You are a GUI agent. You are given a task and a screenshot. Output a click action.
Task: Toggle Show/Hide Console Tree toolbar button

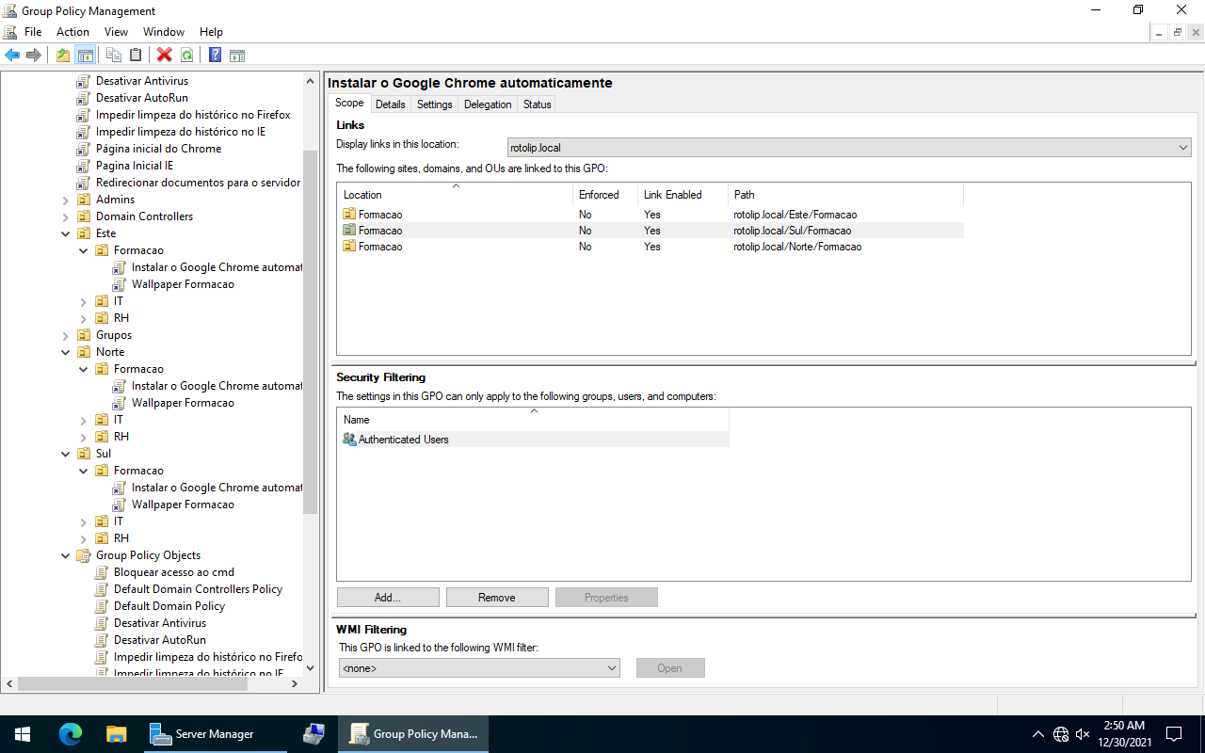[x=86, y=55]
